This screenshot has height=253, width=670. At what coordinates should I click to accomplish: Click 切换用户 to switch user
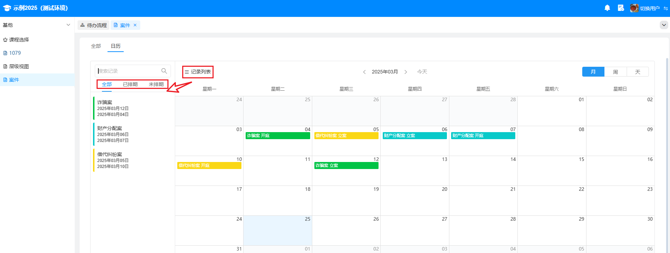point(650,8)
